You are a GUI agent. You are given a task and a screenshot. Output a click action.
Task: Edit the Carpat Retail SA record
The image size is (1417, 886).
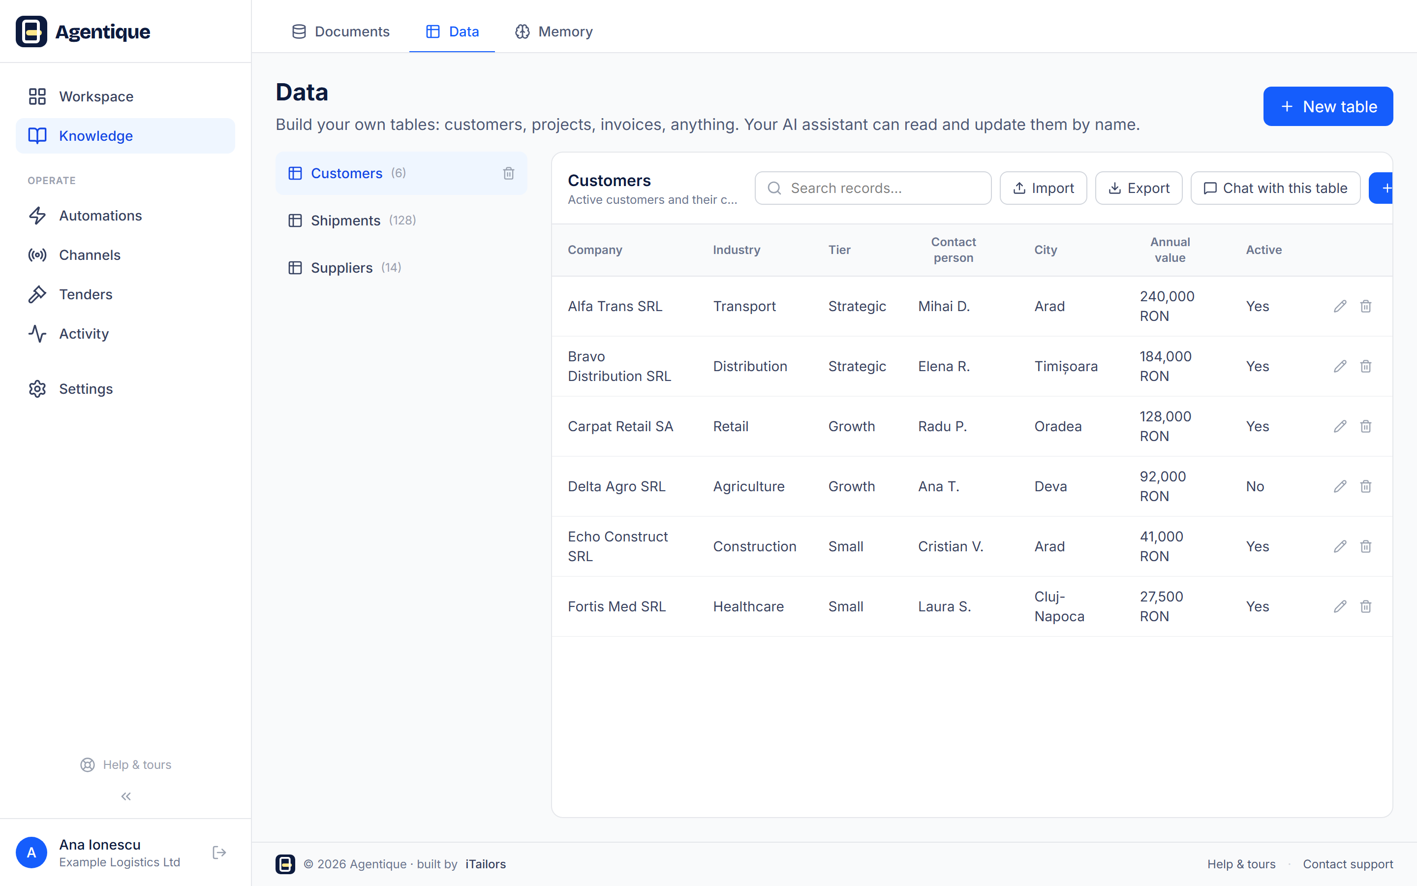point(1340,427)
